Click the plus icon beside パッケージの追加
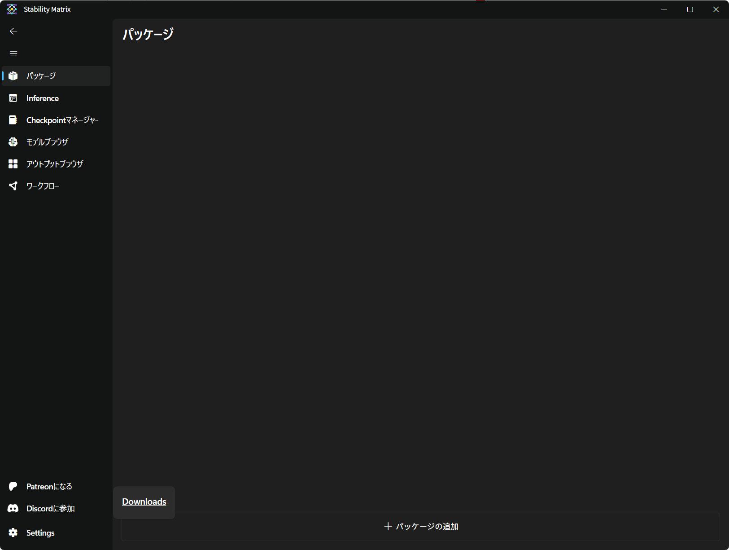Image resolution: width=729 pixels, height=550 pixels. pyautogui.click(x=388, y=526)
